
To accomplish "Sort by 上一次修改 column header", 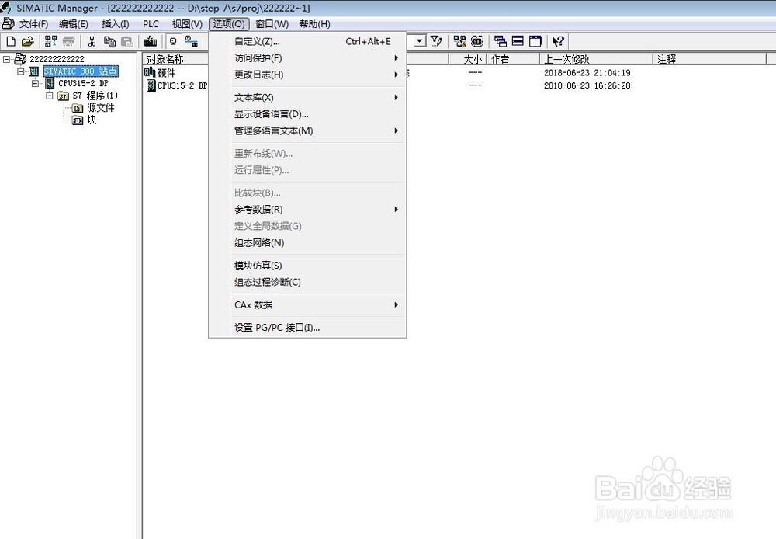I will point(596,59).
